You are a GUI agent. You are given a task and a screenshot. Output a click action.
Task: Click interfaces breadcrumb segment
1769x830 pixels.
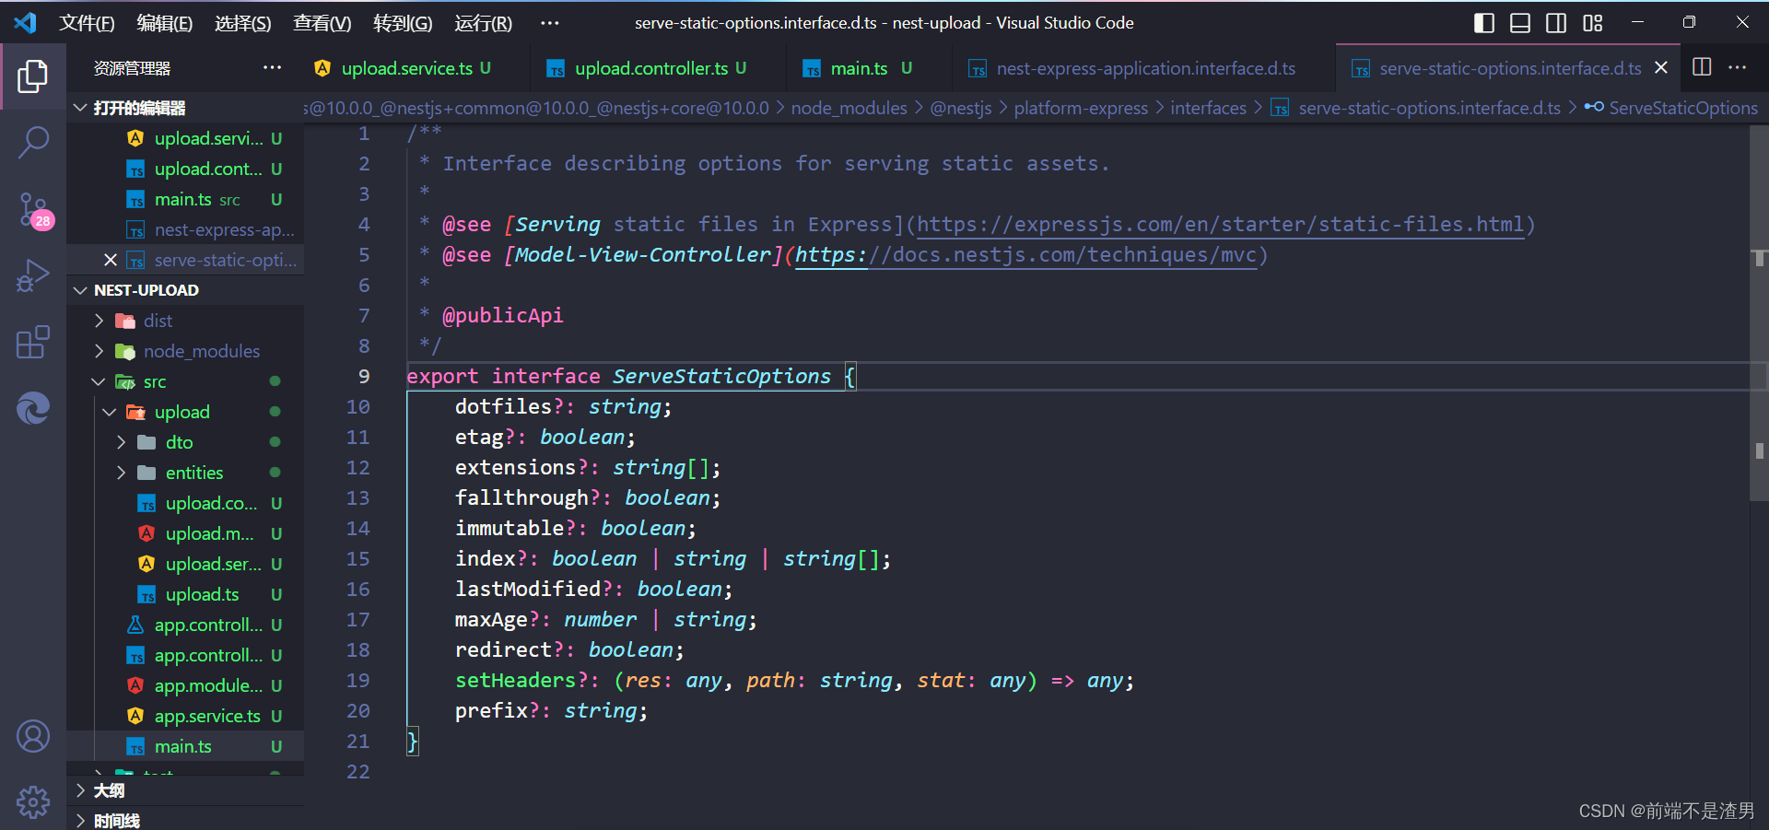pyautogui.click(x=1208, y=108)
